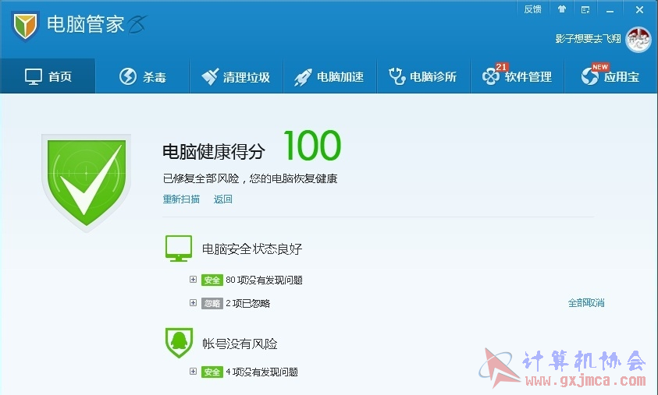Screen dimensions: 658x395
Task: Expand the 80项没有发现问题 list
Action: pos(193,280)
